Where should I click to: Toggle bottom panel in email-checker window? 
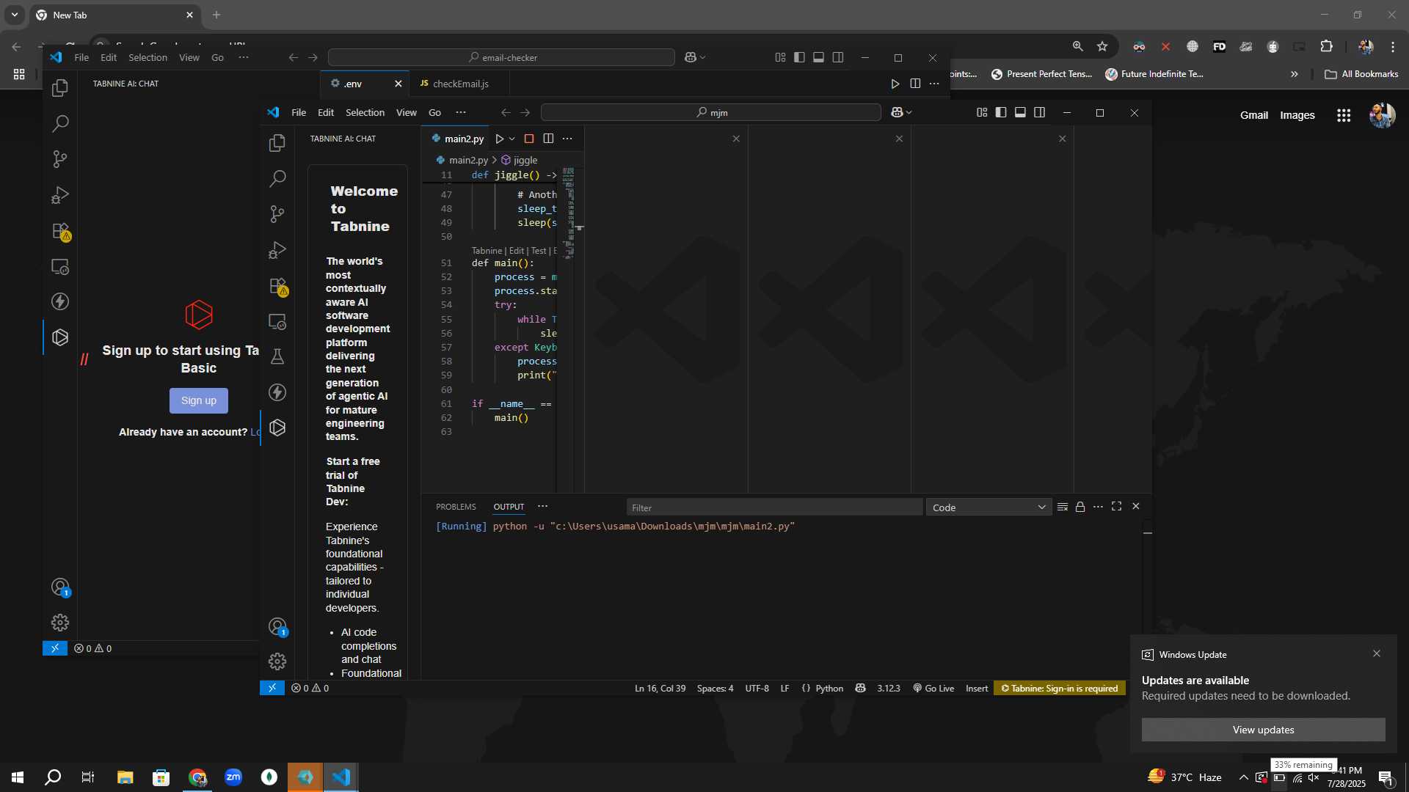(x=818, y=57)
